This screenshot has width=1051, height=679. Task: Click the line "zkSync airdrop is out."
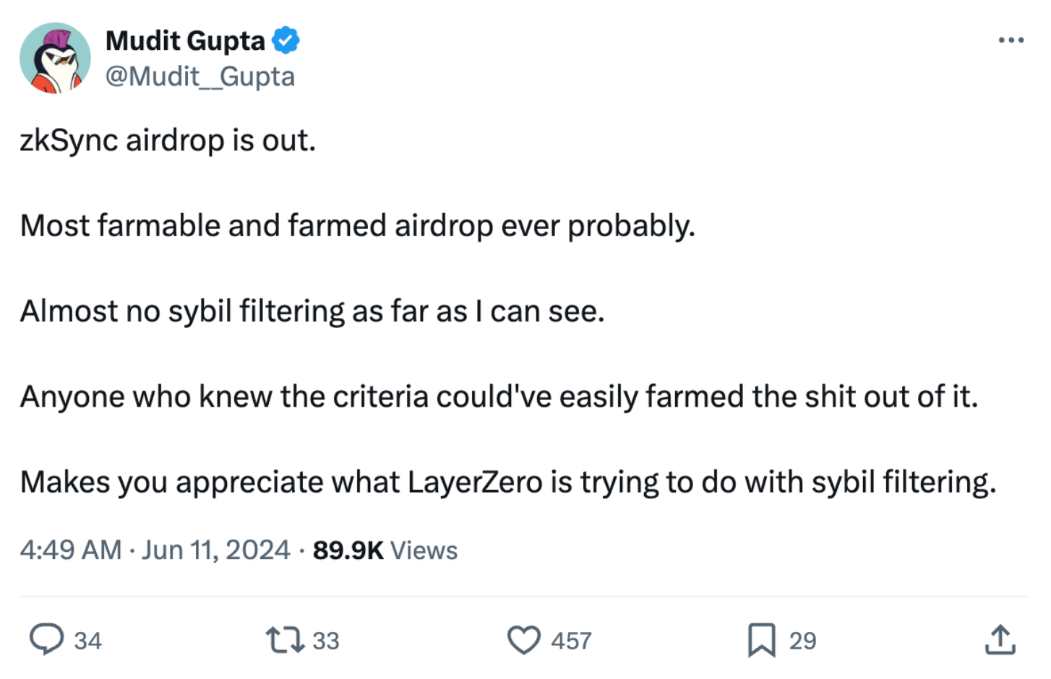[168, 140]
